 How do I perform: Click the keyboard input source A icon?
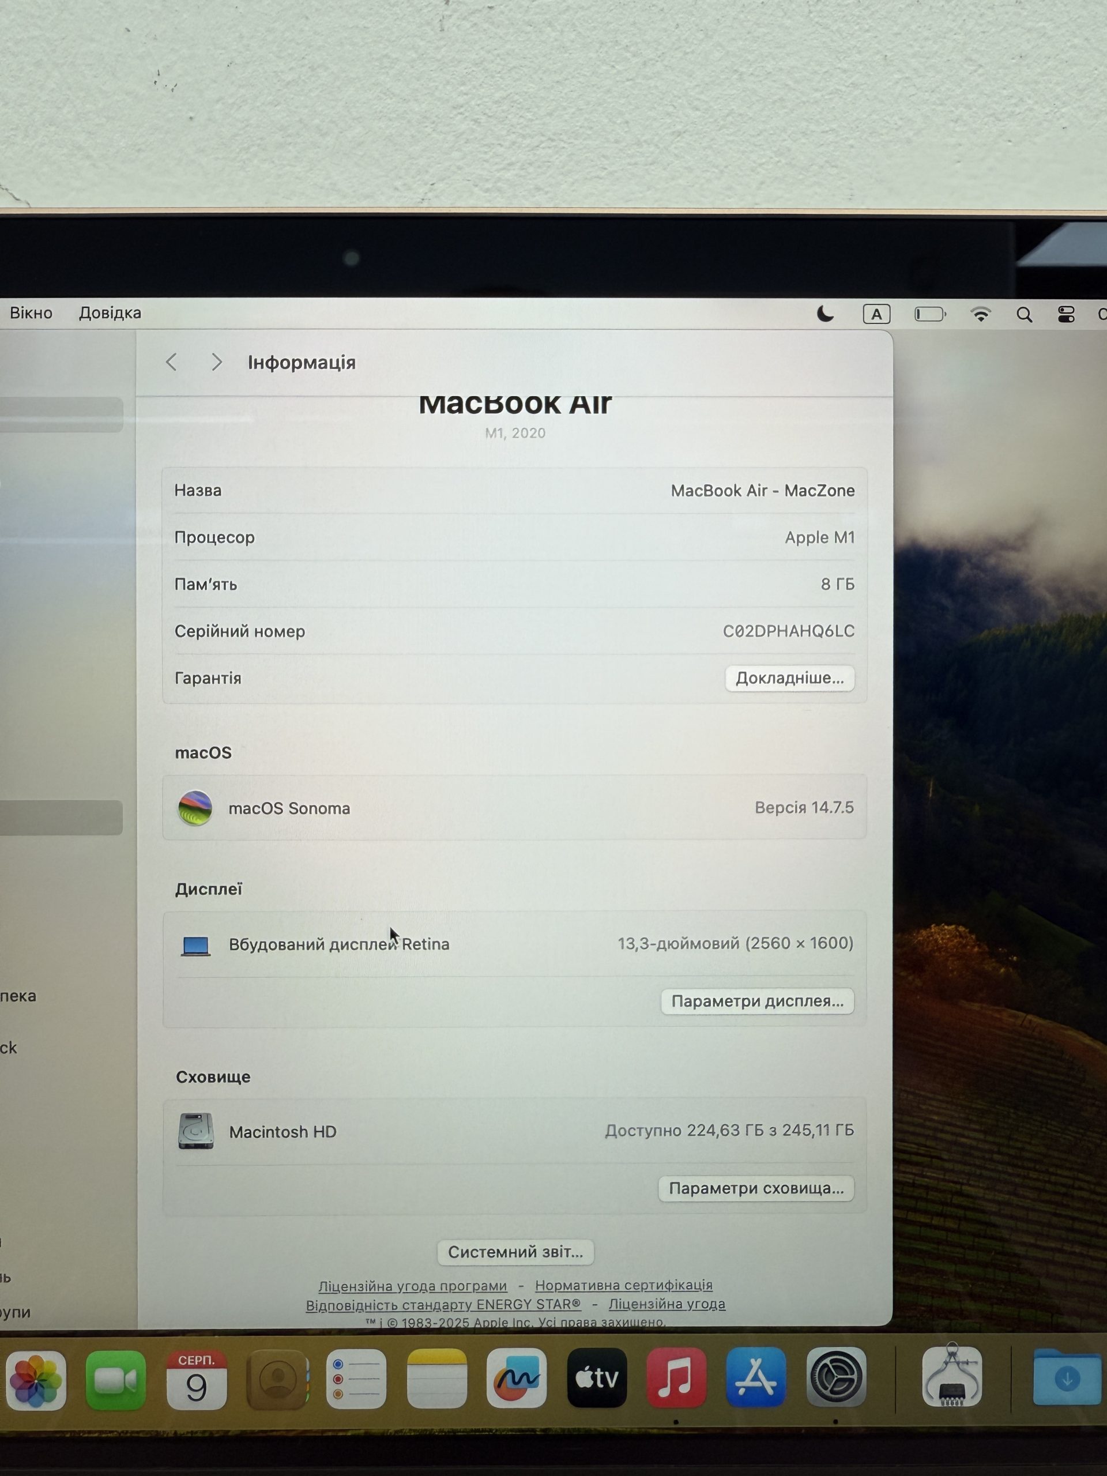(876, 314)
